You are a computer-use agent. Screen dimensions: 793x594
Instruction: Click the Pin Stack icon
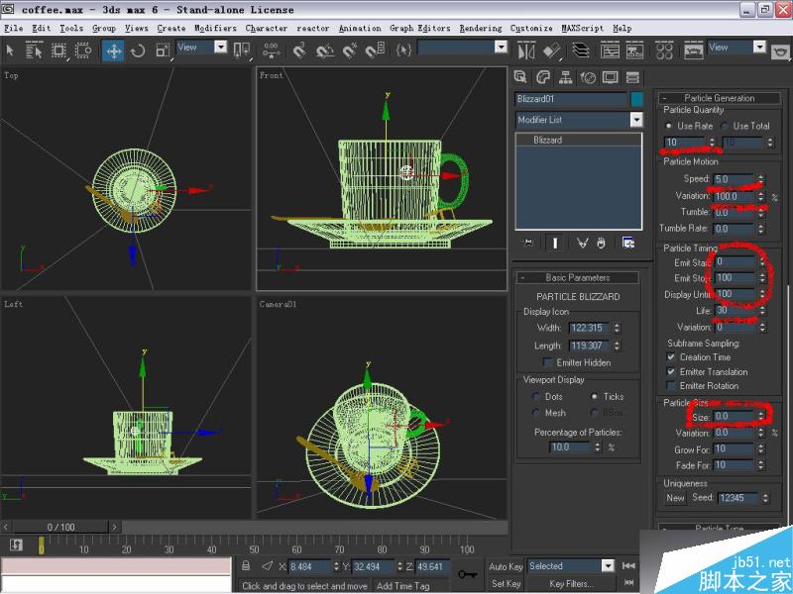click(x=527, y=242)
